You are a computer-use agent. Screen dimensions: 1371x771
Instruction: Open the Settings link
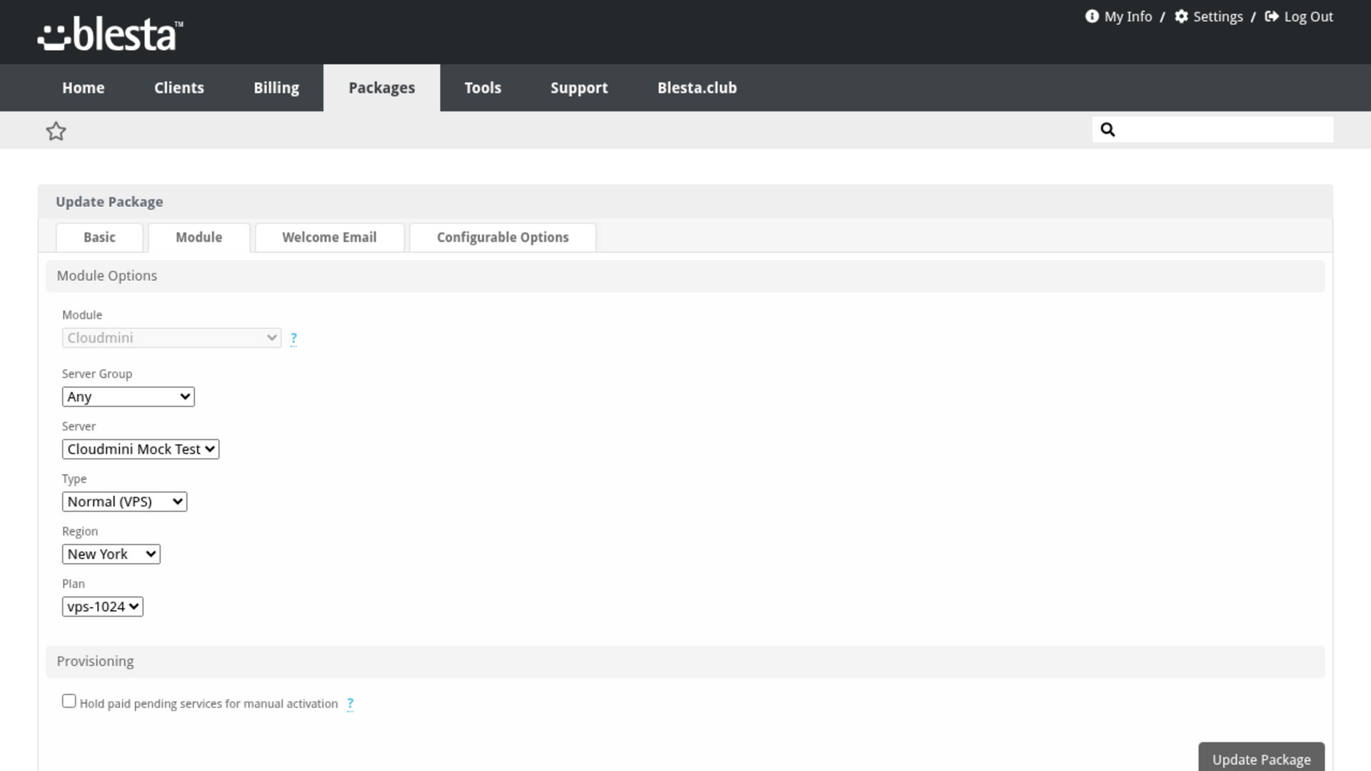coord(1218,16)
